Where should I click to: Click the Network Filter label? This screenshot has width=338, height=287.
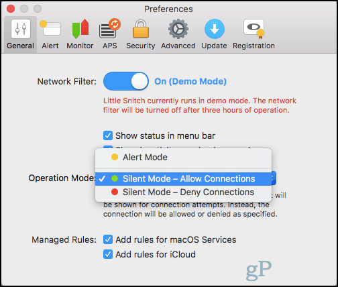(x=67, y=81)
